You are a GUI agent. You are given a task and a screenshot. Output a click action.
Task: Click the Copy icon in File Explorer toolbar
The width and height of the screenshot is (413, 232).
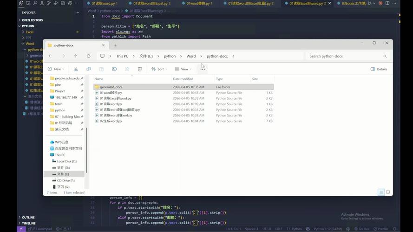[x=88, y=69]
